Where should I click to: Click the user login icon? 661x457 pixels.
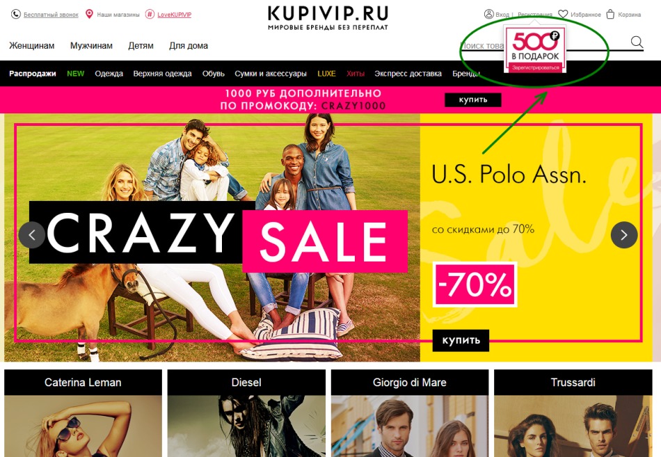(x=488, y=15)
